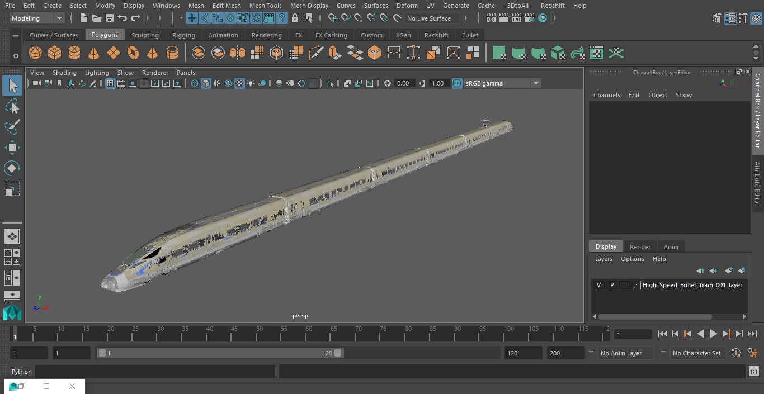Activate the Rotate tool in toolbox
This screenshot has height=394, width=764.
12,168
